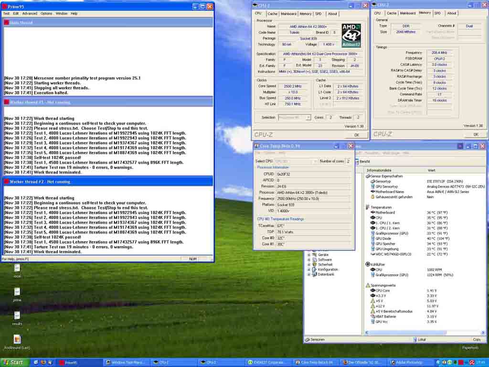The image size is (489, 367).
Task: Click the 1. CPU / 1. Kern temperature icon
Action: 372,223
